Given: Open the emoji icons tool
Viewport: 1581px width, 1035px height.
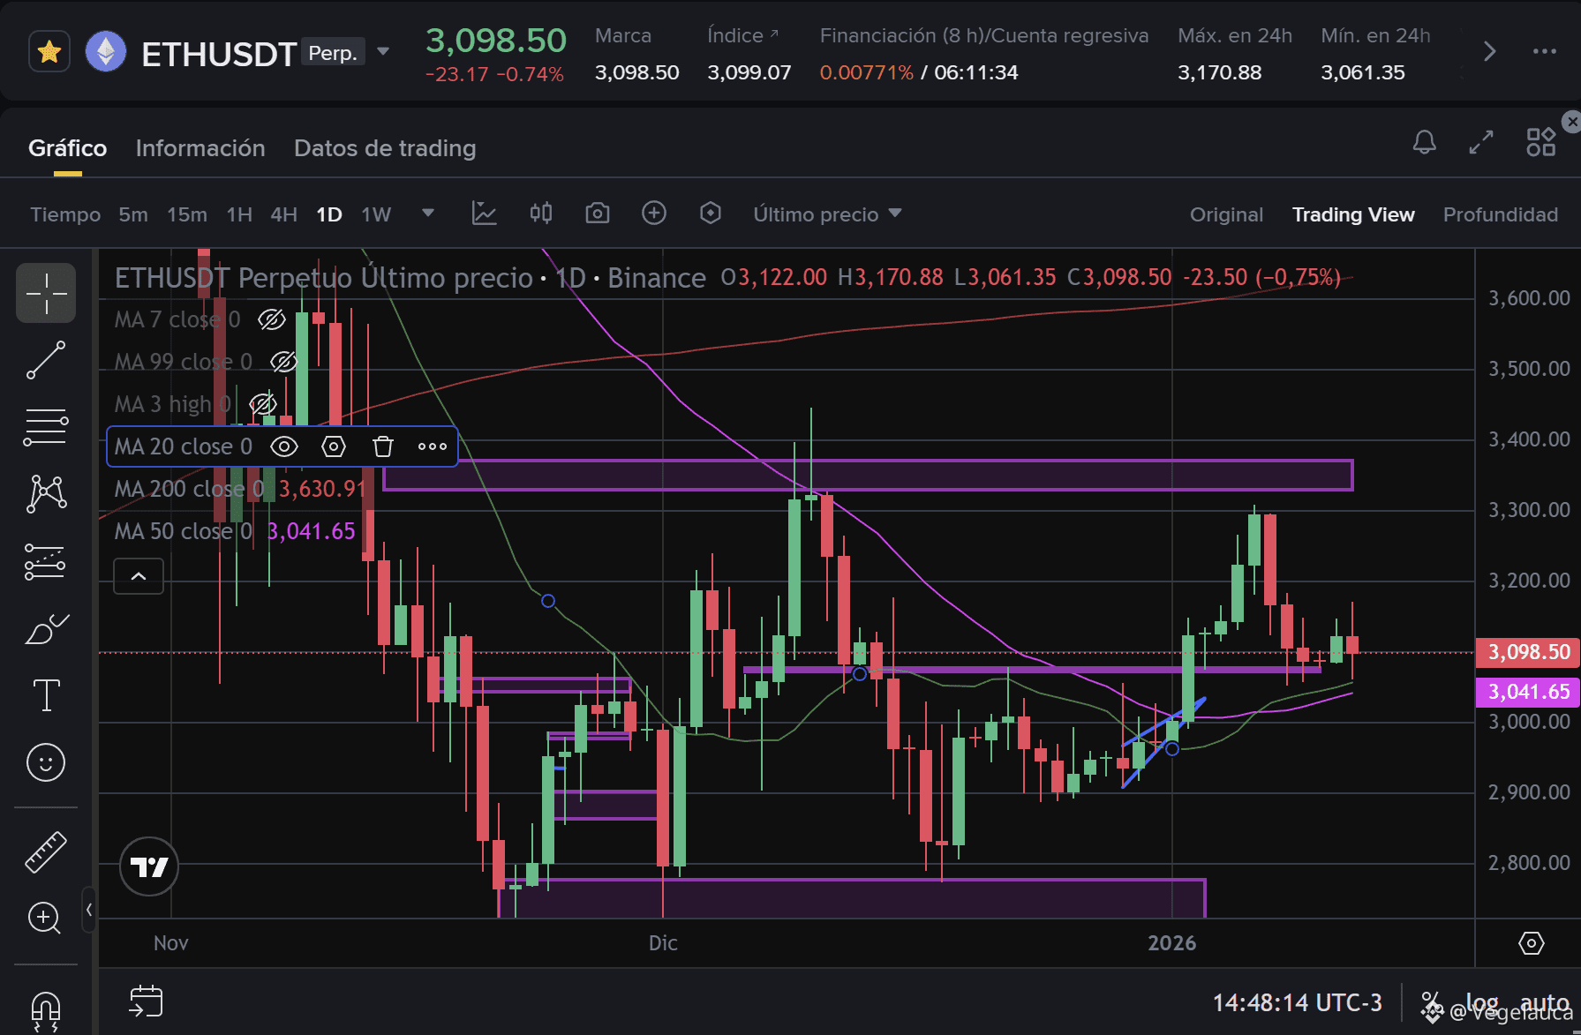Looking at the screenshot, I should coord(46,762).
